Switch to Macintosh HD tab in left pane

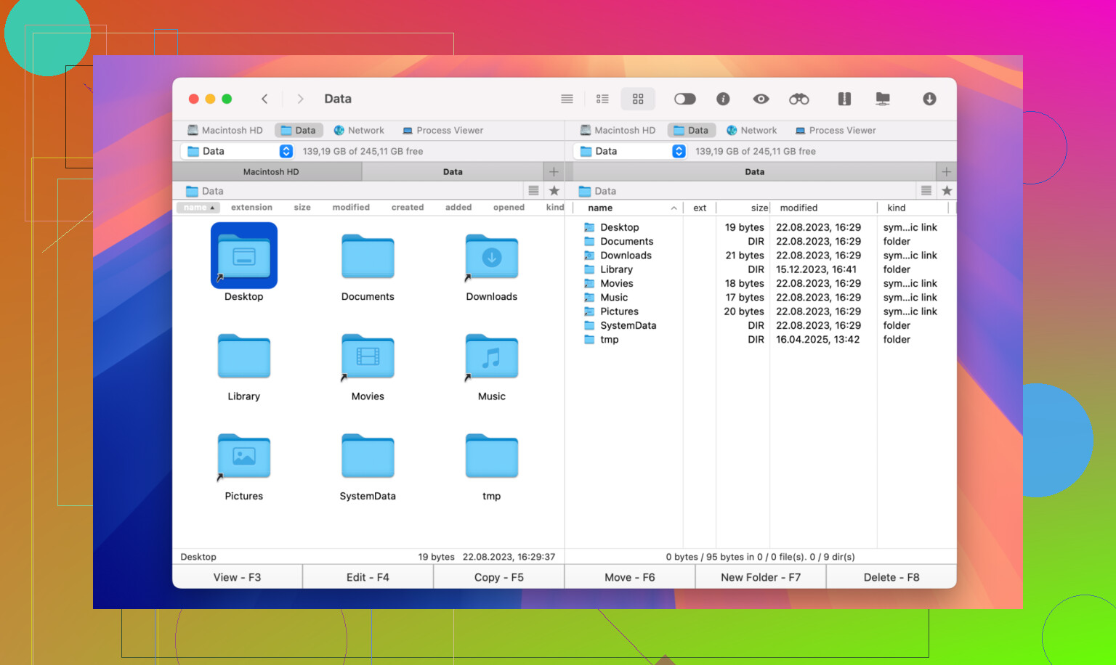(270, 172)
